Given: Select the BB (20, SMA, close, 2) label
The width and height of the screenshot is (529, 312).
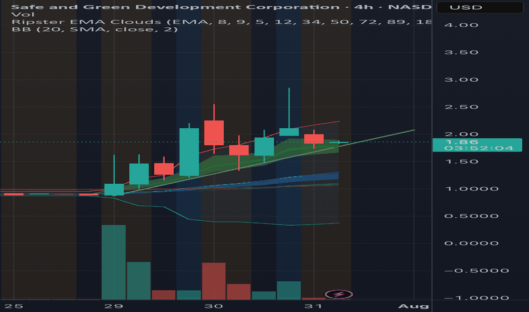Looking at the screenshot, I should point(95,29).
